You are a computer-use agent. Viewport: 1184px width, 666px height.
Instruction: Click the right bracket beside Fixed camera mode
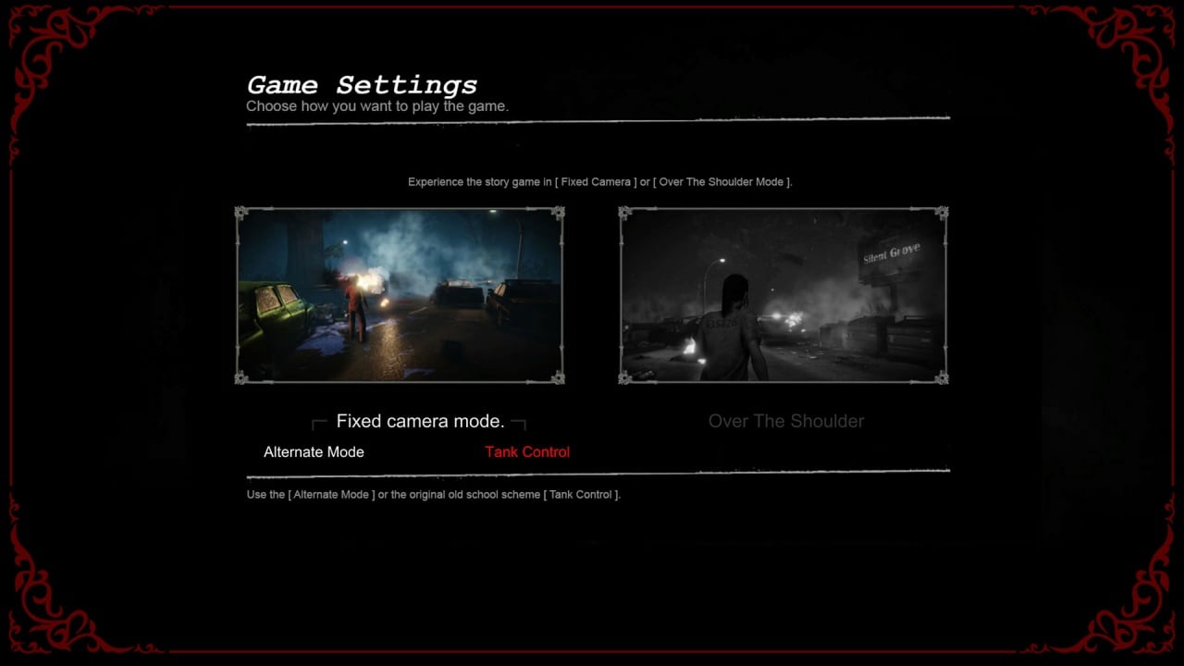point(519,423)
